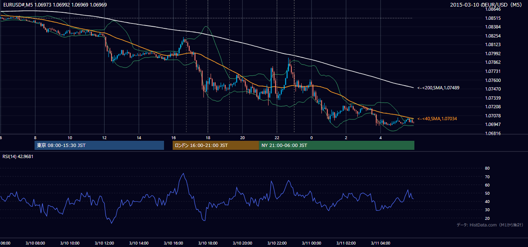
Task: Click the 3/10 22:00 time label
Action: (x=277, y=243)
